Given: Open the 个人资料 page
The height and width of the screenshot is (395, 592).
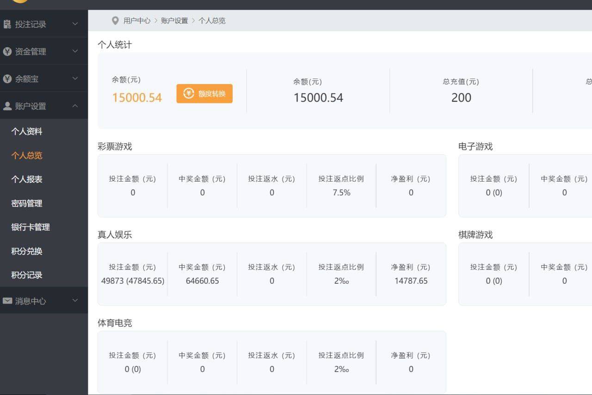Looking at the screenshot, I should pos(27,131).
